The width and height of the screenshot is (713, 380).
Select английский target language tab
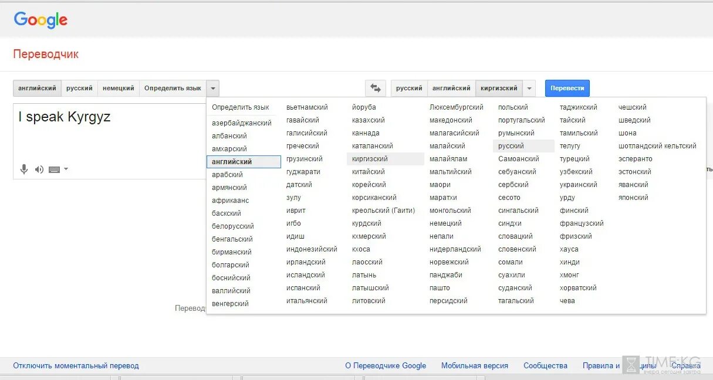pos(451,89)
